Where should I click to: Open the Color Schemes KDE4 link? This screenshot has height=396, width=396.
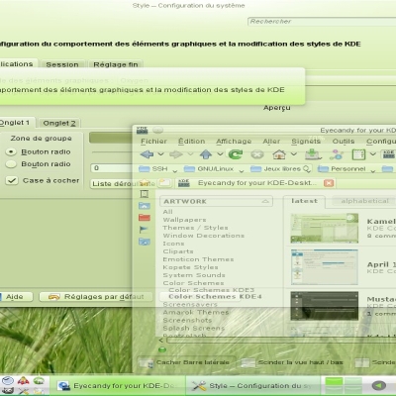215,296
